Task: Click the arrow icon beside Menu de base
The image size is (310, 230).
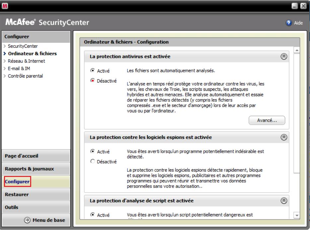Action: pos(27,220)
